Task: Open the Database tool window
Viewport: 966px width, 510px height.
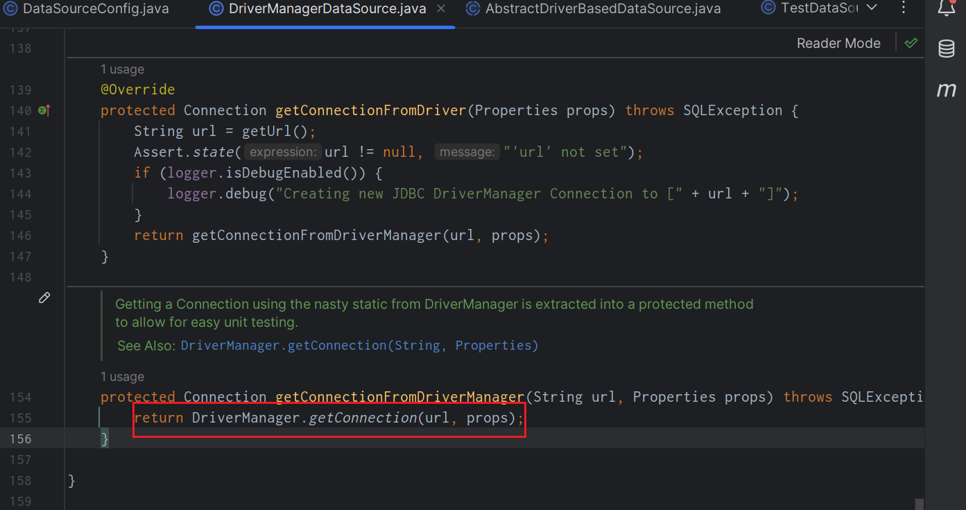Action: (947, 49)
